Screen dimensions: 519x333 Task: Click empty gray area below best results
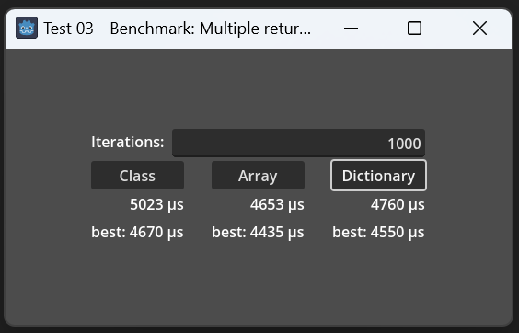point(259,281)
